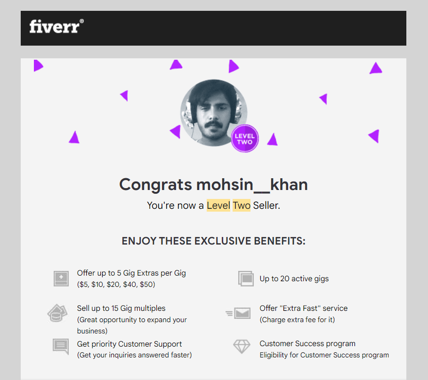This screenshot has height=380, width=428.
Task: Click Offer Extra Fast service text
Action: (x=304, y=308)
